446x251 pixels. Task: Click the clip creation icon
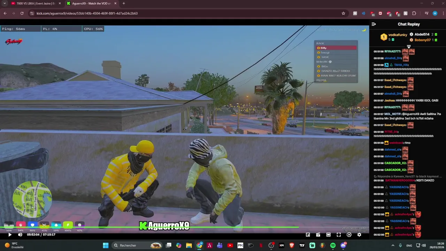point(318,235)
